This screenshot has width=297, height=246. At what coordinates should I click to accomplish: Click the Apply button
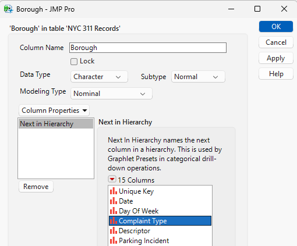[276, 58]
